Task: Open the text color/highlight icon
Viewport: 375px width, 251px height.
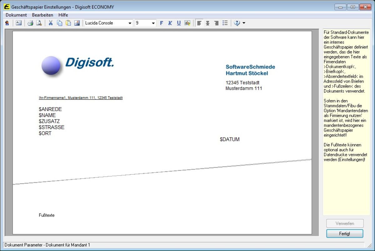Action: [187, 23]
